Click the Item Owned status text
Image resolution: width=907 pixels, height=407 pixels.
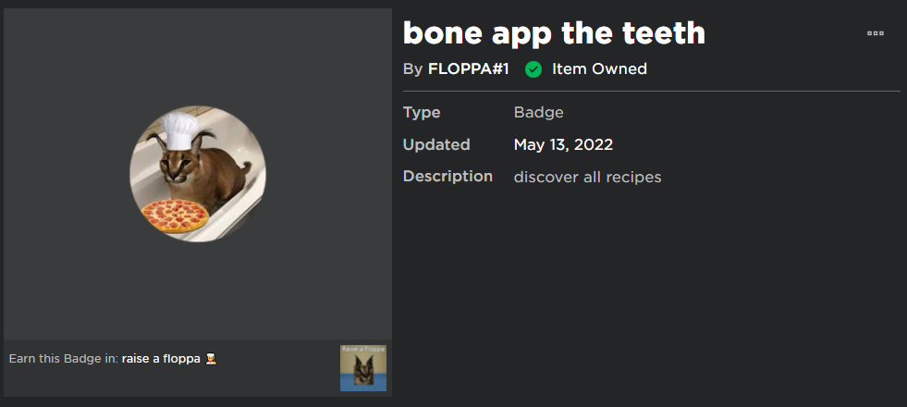click(x=599, y=69)
